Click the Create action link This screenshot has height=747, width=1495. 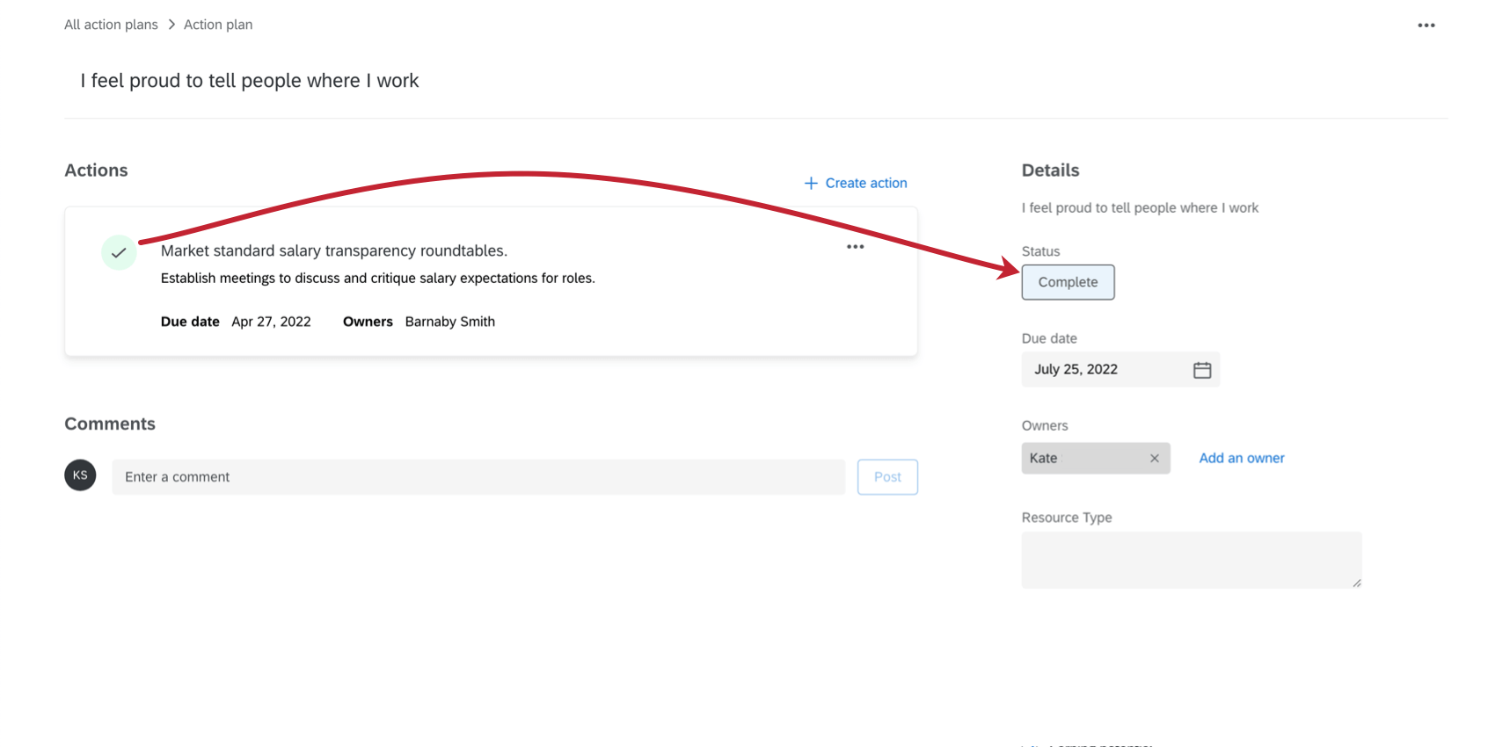(x=866, y=183)
